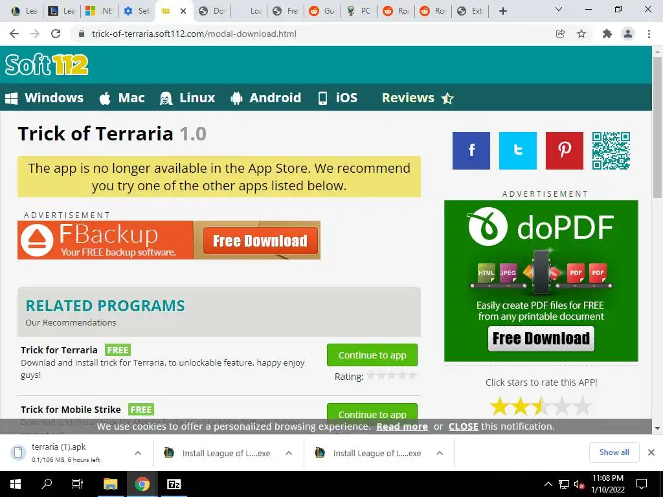Open Windows Start menu

click(x=16, y=484)
